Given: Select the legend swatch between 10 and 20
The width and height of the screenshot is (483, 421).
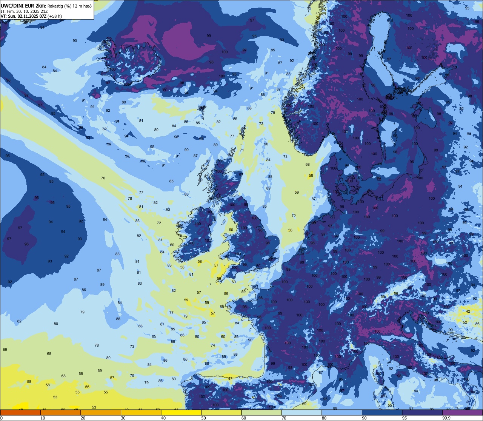Looking at the screenshot, I should click(60, 412).
